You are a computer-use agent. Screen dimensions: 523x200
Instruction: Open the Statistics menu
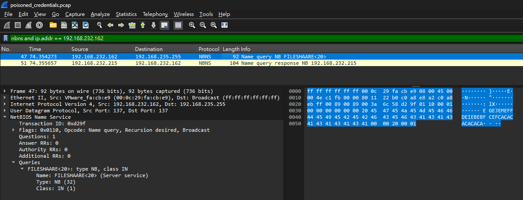click(x=126, y=14)
